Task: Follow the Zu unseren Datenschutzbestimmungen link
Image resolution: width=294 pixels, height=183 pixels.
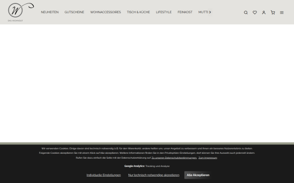Action: point(174,158)
